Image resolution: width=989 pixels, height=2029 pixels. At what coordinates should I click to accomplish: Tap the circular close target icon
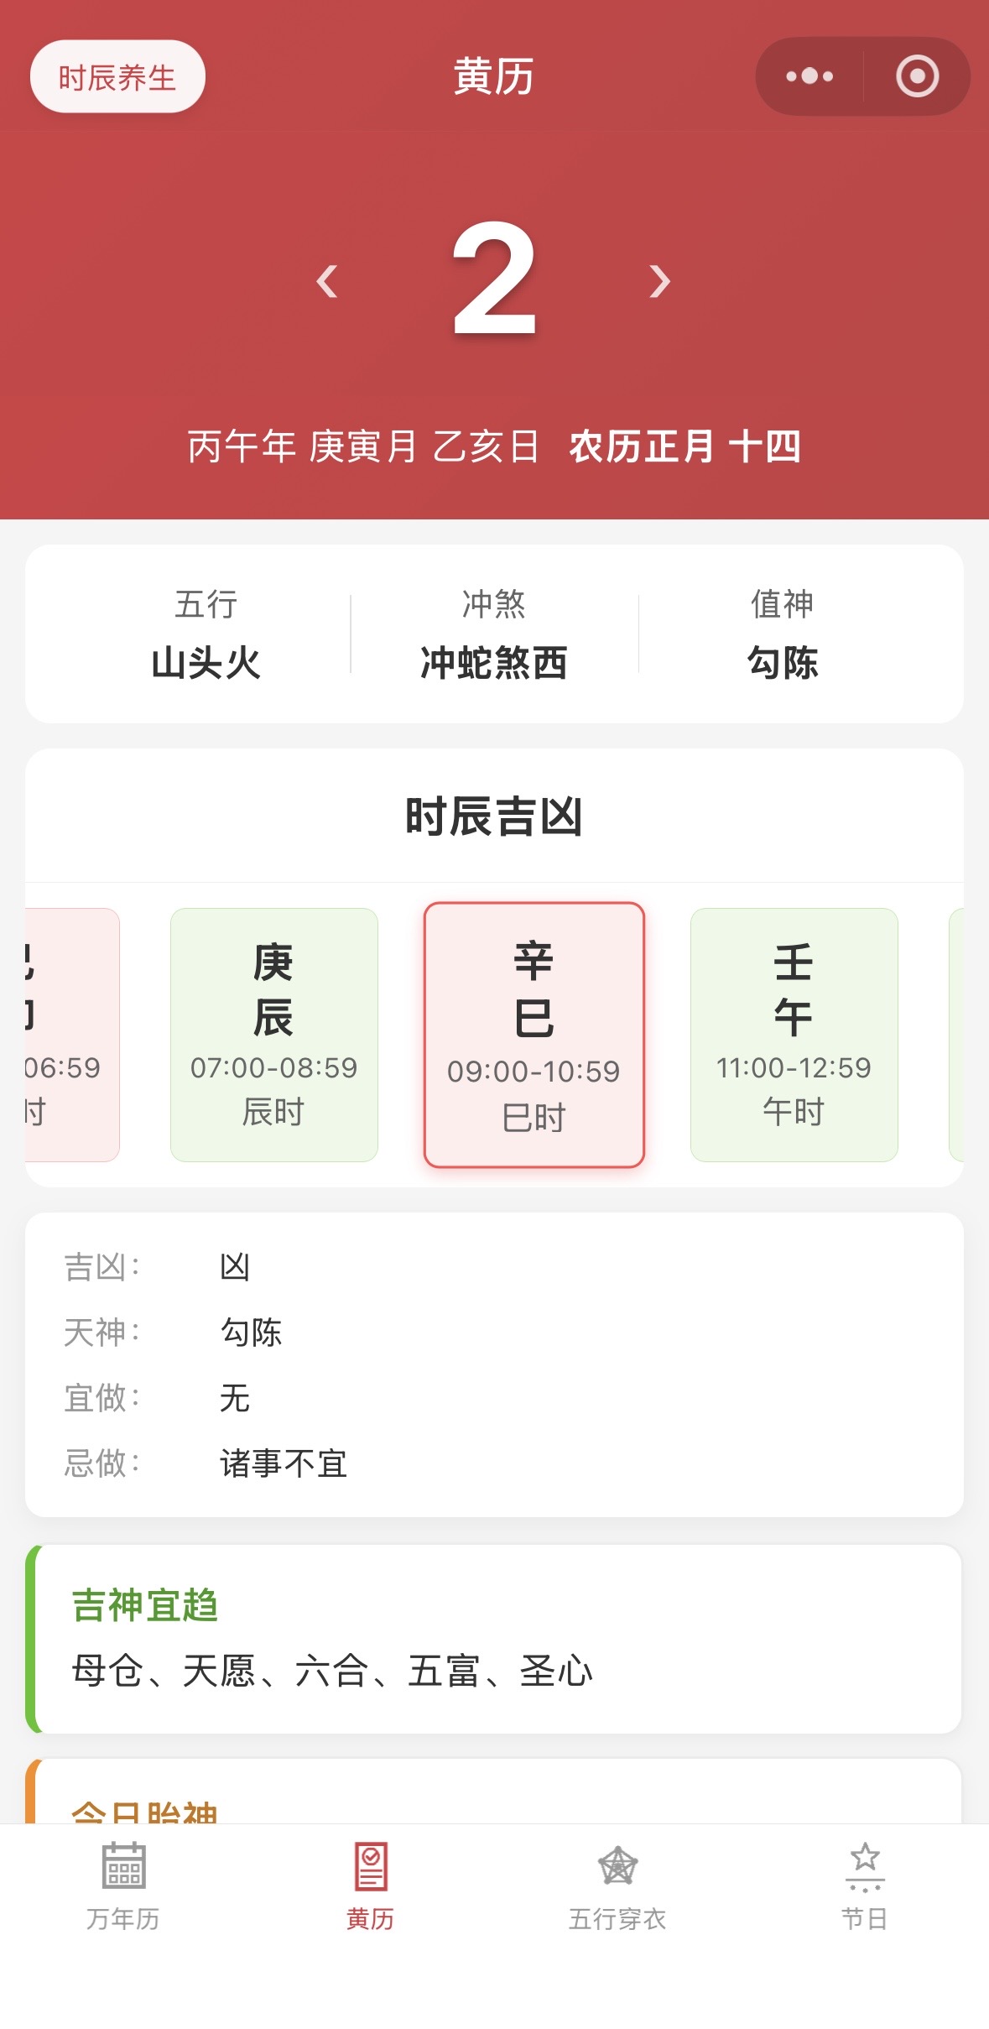point(917,76)
